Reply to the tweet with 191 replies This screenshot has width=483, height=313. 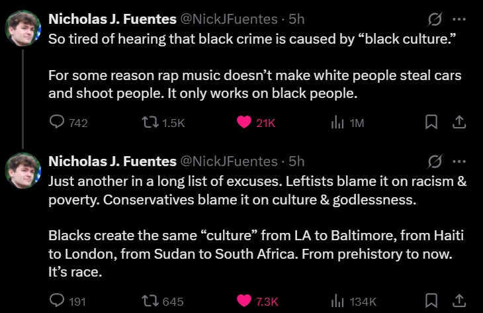[x=58, y=301]
